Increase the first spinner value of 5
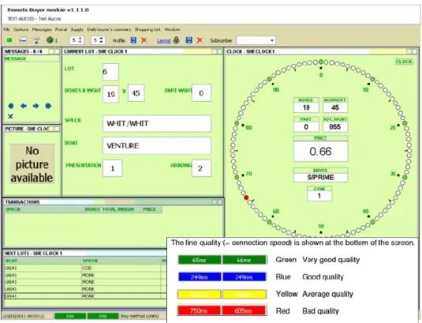422x323 pixels. click(80, 39)
